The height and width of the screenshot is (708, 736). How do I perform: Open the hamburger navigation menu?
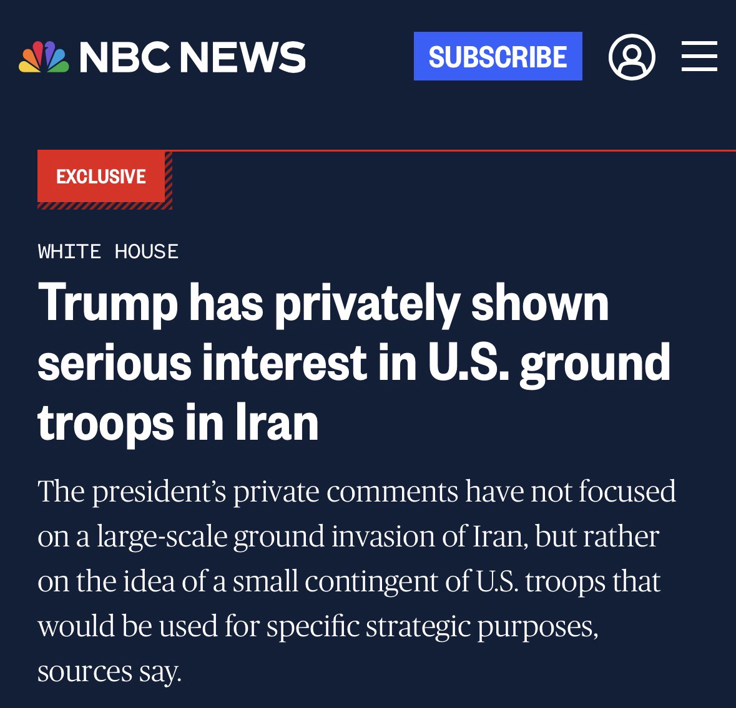tap(699, 57)
